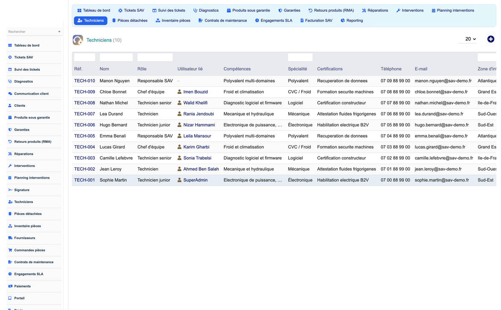This screenshot has width=501, height=310.
Task: Click the Portail icon in sidebar
Action: [x=10, y=298]
